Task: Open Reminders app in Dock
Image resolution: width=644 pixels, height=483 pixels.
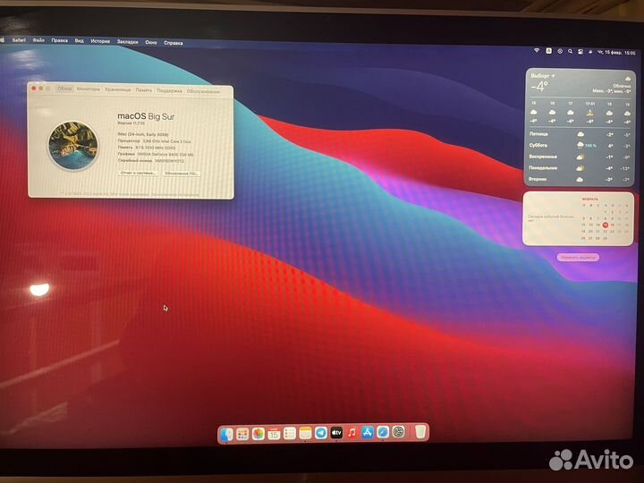Action: pyautogui.click(x=290, y=433)
